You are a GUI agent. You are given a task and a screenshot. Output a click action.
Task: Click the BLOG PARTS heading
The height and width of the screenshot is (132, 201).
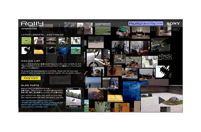point(30,85)
